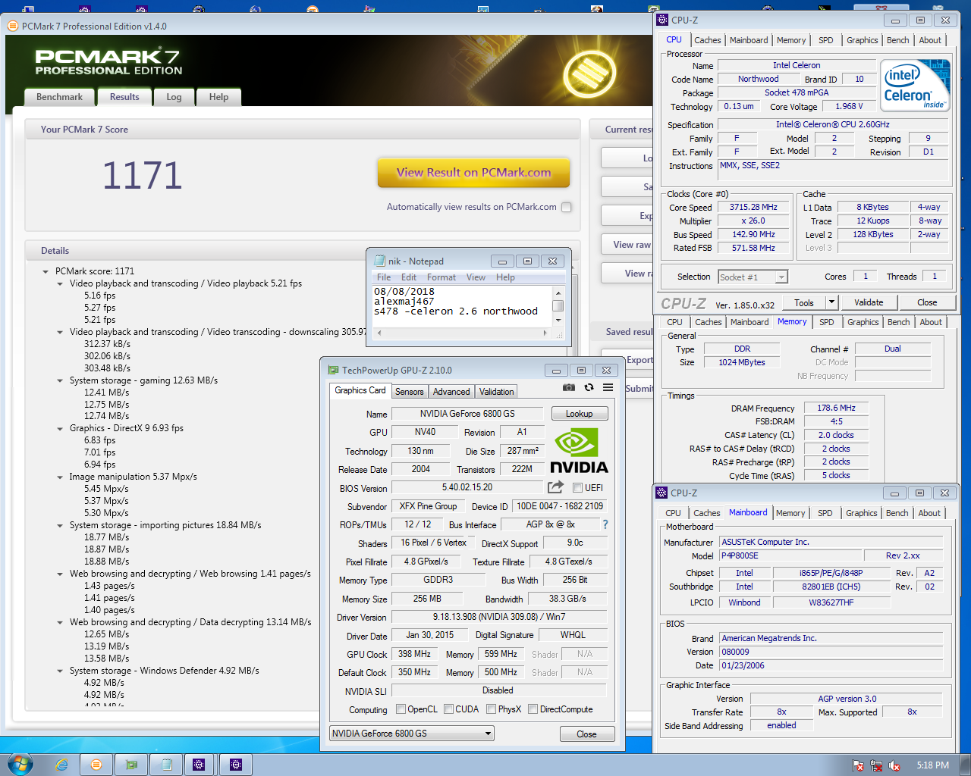This screenshot has width=971, height=776.
Task: Open the Windows Start orb
Action: click(20, 764)
